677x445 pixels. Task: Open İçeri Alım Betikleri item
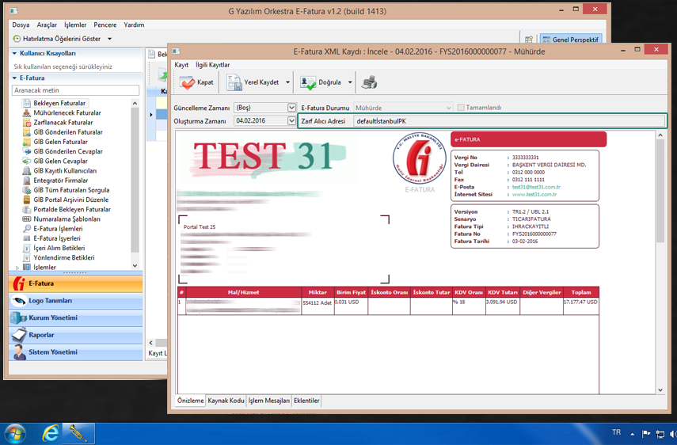59,248
